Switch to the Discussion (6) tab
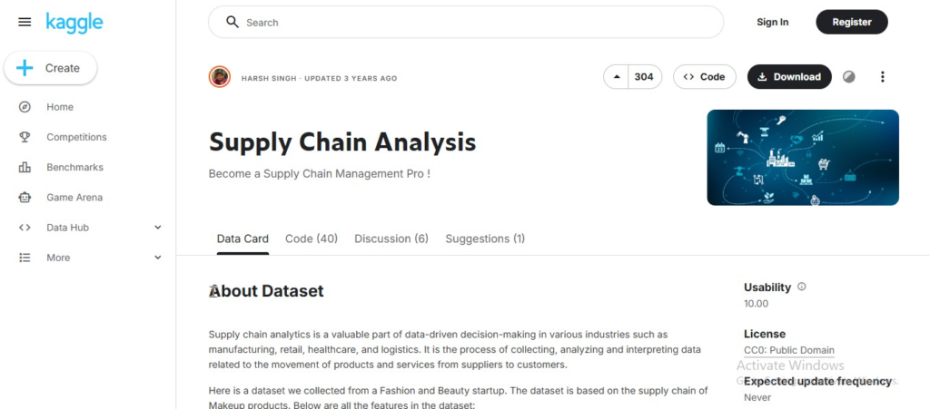 (x=391, y=239)
